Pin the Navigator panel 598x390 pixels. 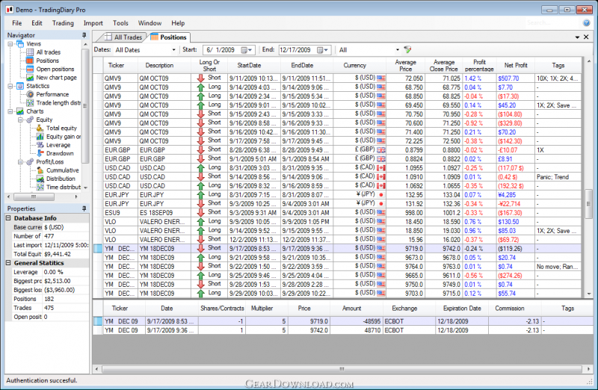[x=84, y=35]
